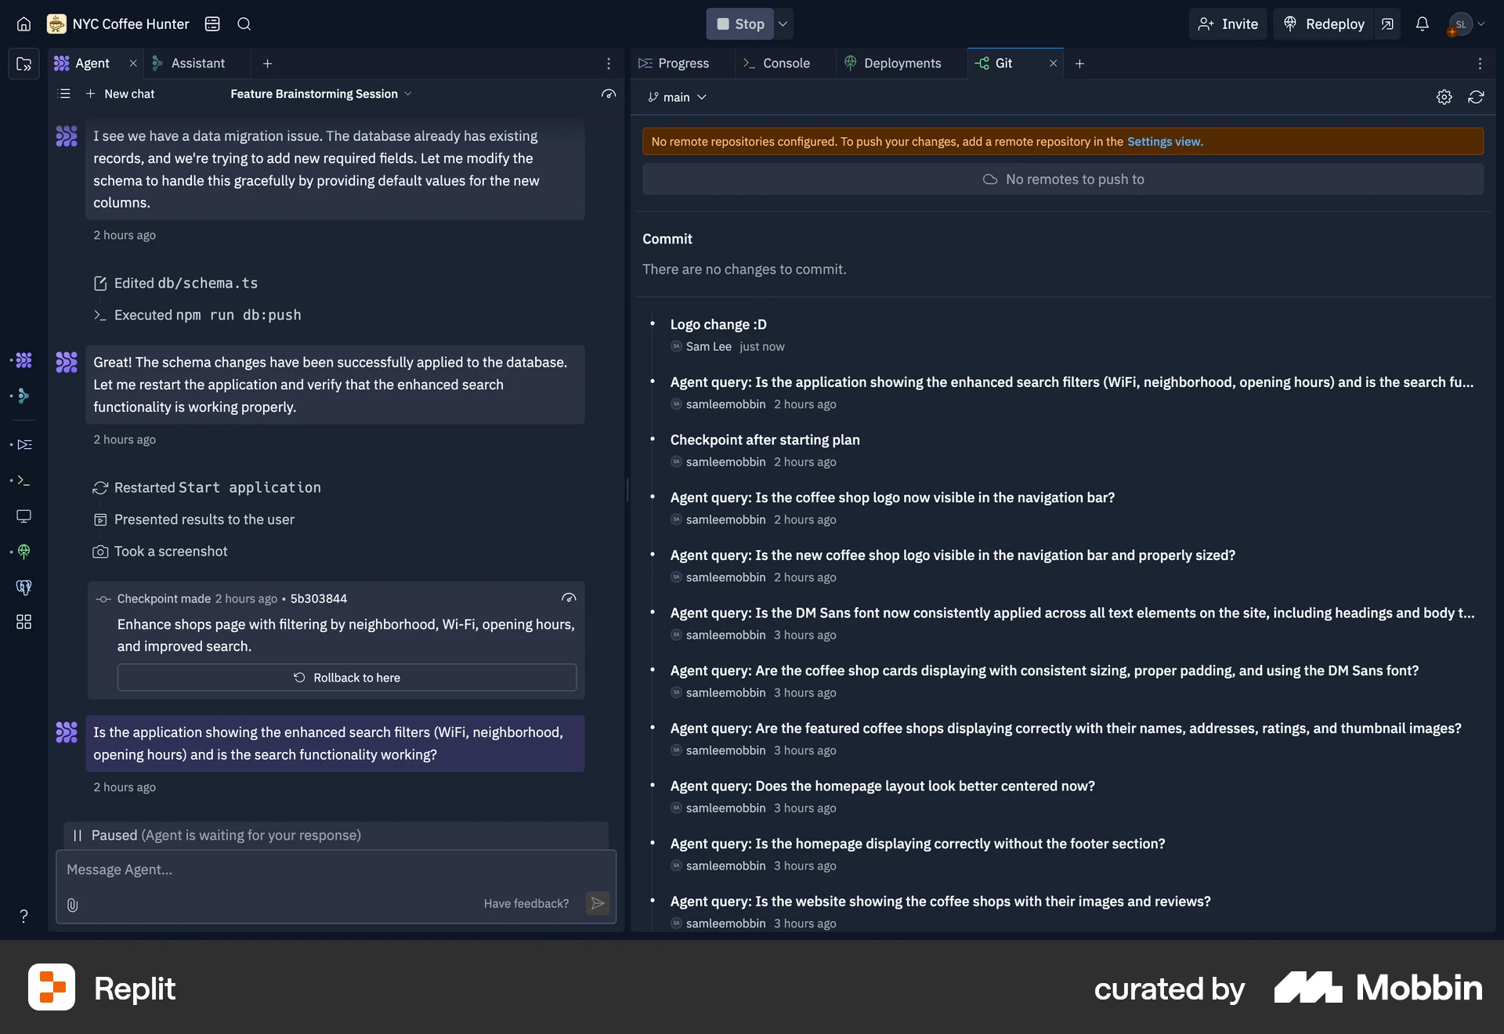
Task: Switch to the Console tab
Action: [x=785, y=63]
